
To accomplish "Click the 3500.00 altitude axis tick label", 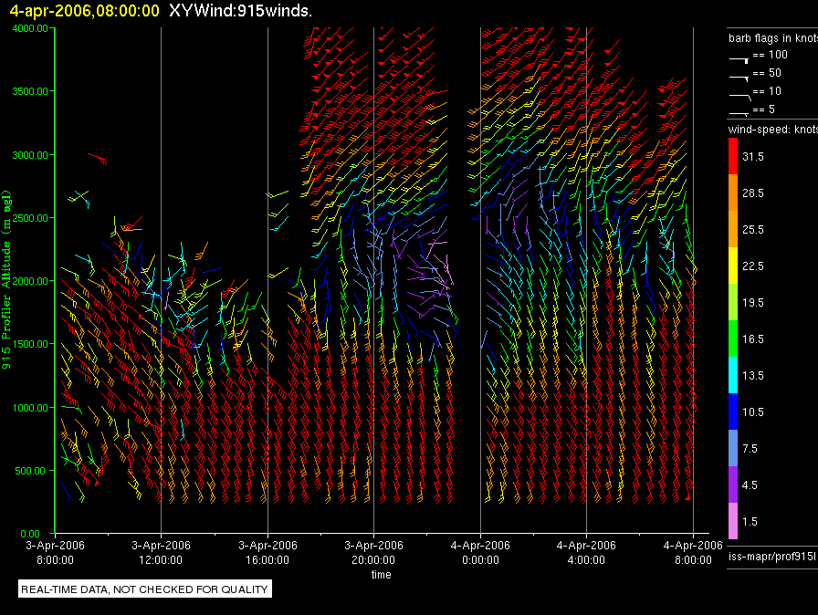I will point(30,91).
